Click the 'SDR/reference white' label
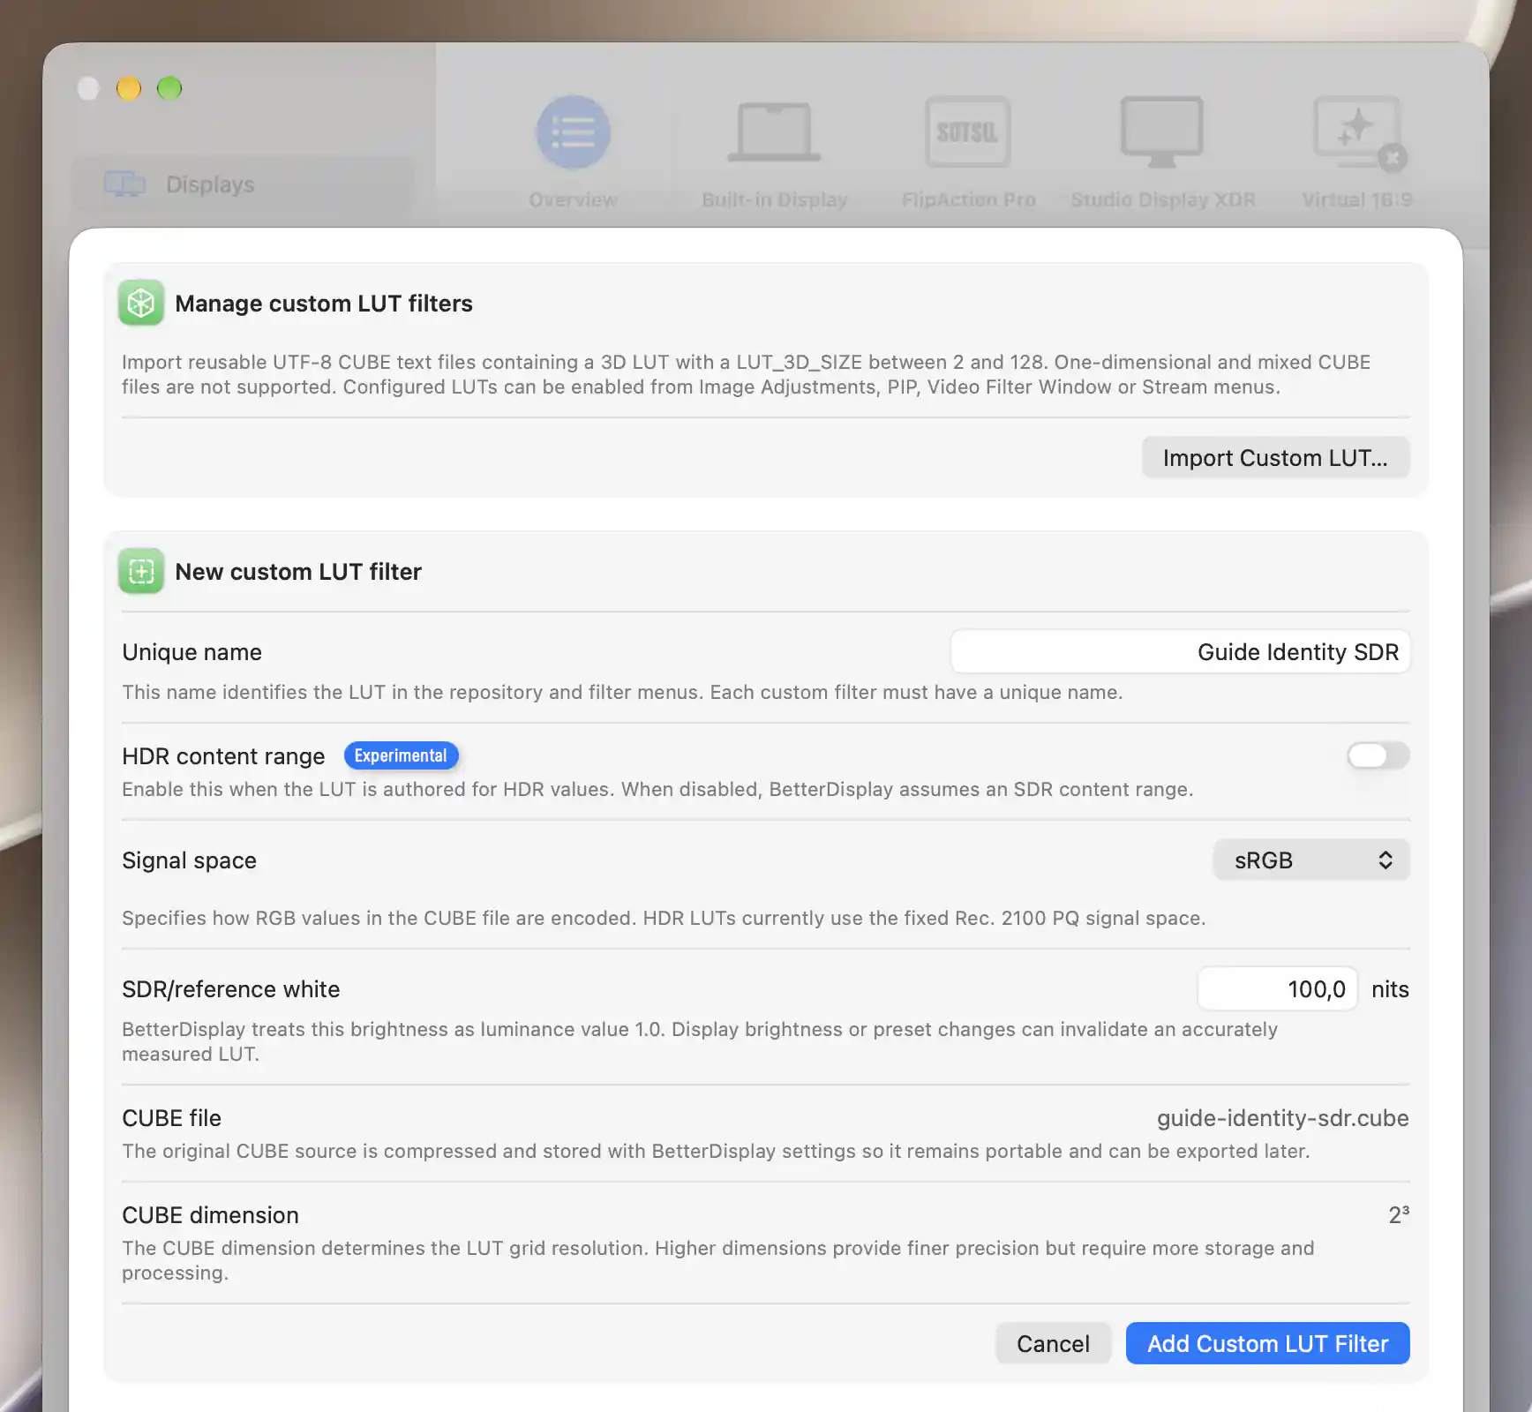Screen dimensions: 1532x1412 coord(230,989)
